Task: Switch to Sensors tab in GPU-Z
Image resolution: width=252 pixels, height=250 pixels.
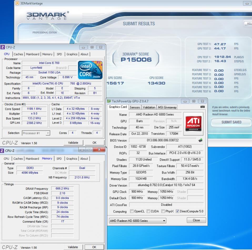Action: (135, 107)
